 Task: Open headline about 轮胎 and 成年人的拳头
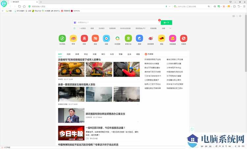click(x=79, y=60)
